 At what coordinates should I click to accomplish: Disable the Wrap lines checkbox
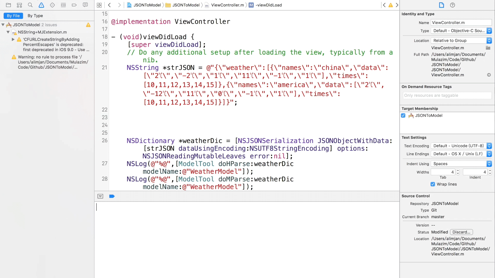pyautogui.click(x=433, y=184)
